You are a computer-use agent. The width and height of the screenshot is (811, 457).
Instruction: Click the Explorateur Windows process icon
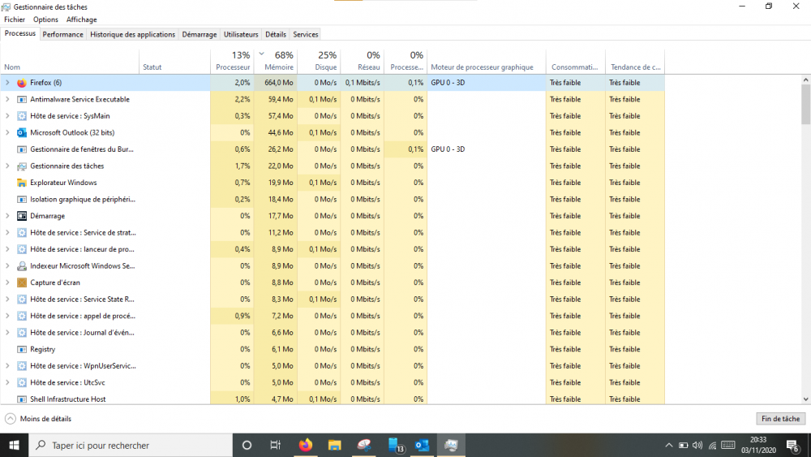pyautogui.click(x=22, y=183)
